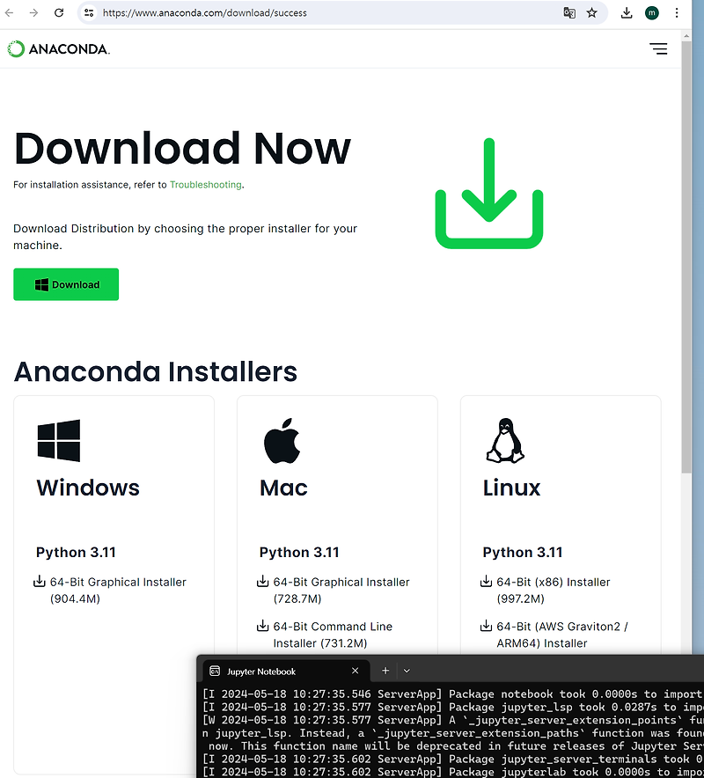Reload the Anaconda download page
Viewport: 704px width, 778px height.
coord(59,13)
